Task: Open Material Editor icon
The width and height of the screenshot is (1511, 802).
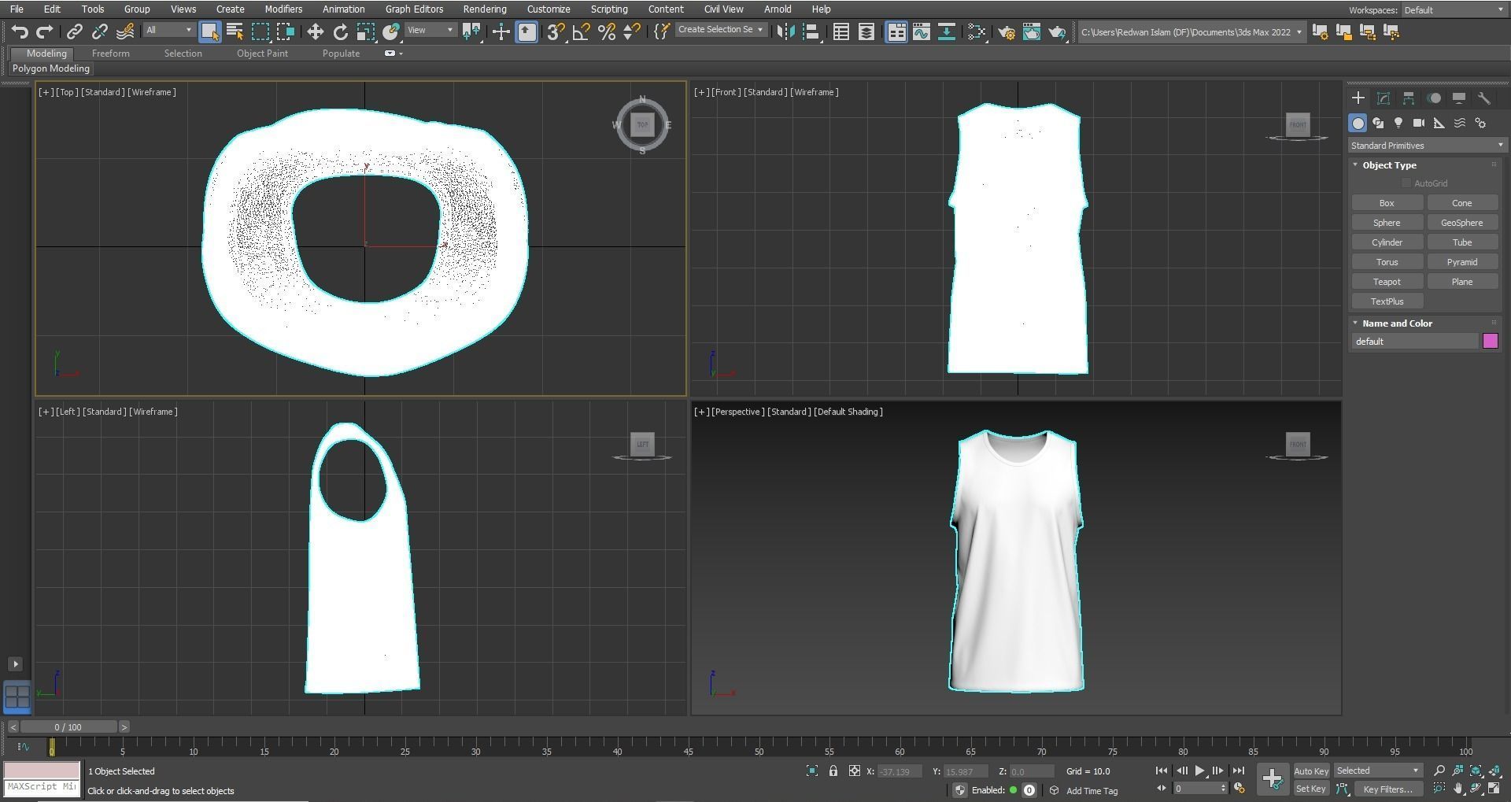Action: click(x=977, y=31)
